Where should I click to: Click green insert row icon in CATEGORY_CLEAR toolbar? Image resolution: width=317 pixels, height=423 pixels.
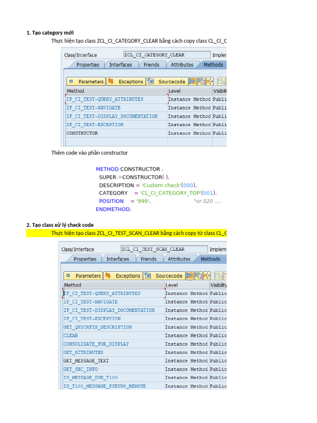(x=221, y=82)
